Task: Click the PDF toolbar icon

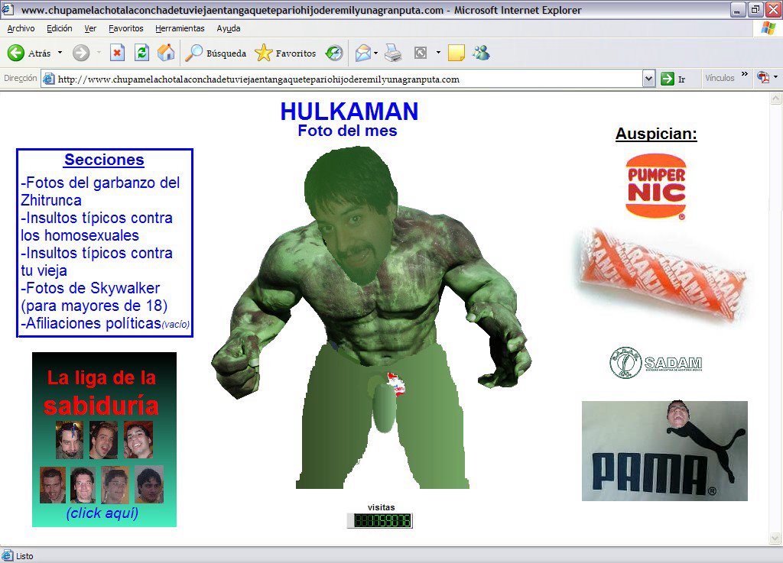Action: [x=762, y=78]
